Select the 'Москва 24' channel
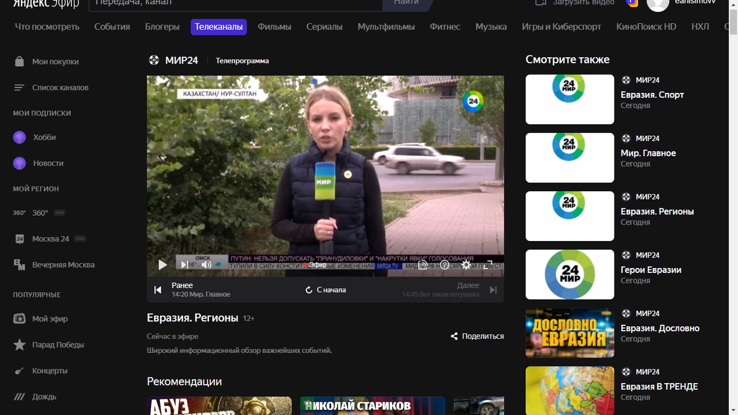Viewport: 738px width, 415px height. (49, 239)
